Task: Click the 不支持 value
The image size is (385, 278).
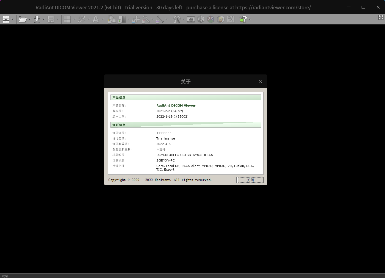Action: point(161,149)
